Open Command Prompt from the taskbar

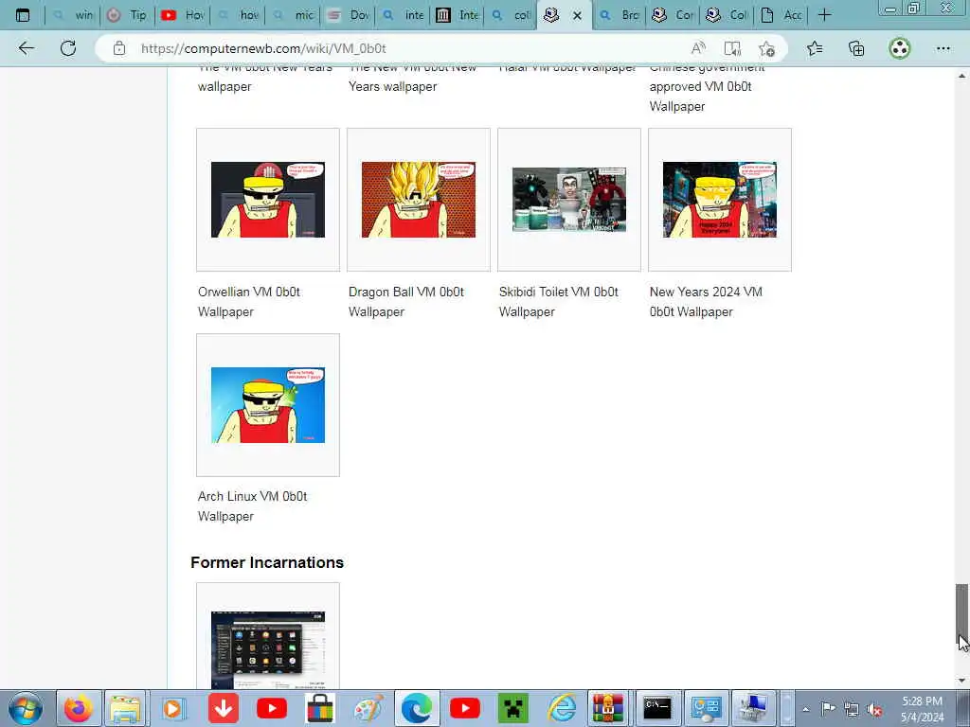click(x=657, y=708)
